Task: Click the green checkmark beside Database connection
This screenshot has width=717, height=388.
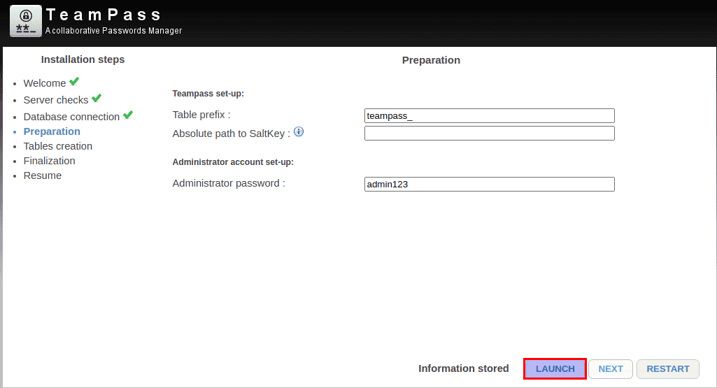Action: (x=128, y=115)
